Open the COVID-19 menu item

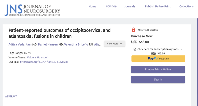coord(111,7)
